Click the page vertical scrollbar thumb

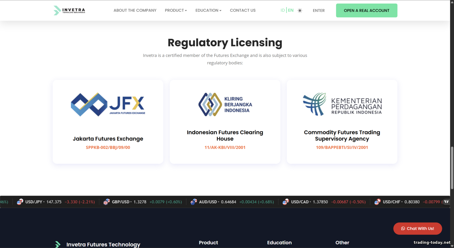click(x=452, y=168)
